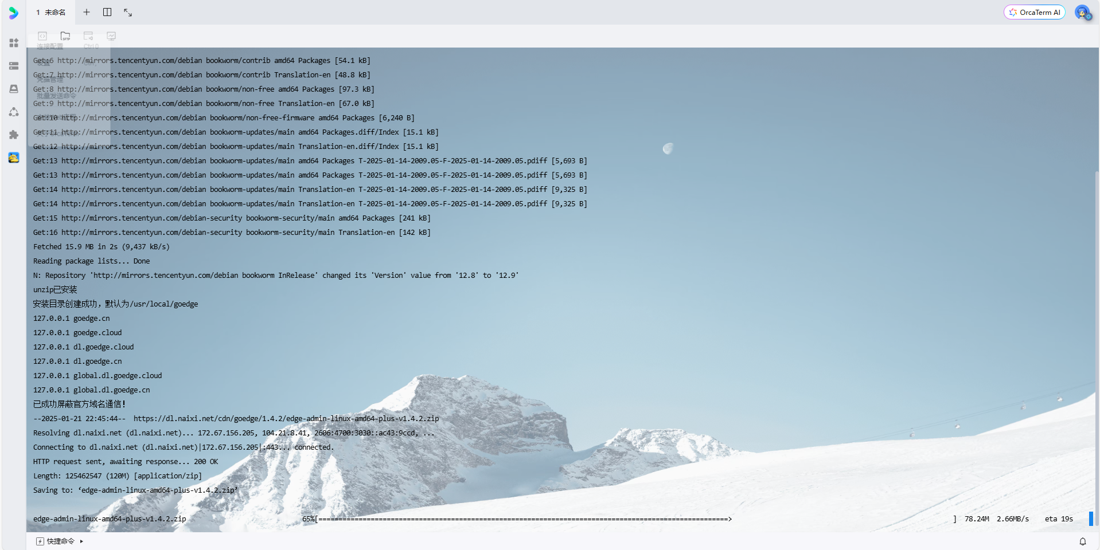
Task: Click the Get:16 bookworm-security Translation-en line
Action: pyautogui.click(x=232, y=233)
